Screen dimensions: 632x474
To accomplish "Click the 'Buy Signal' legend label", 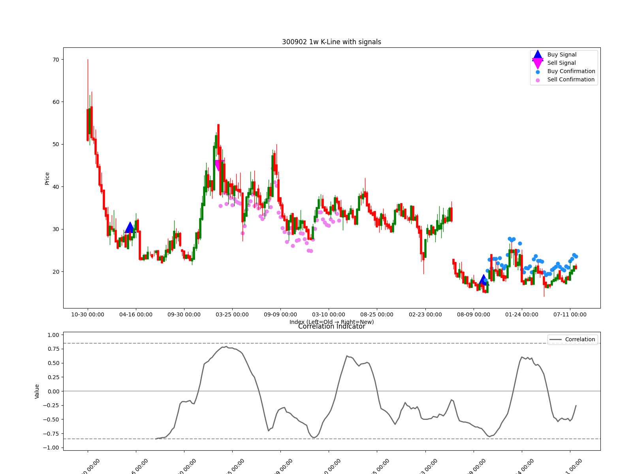I will coord(562,55).
